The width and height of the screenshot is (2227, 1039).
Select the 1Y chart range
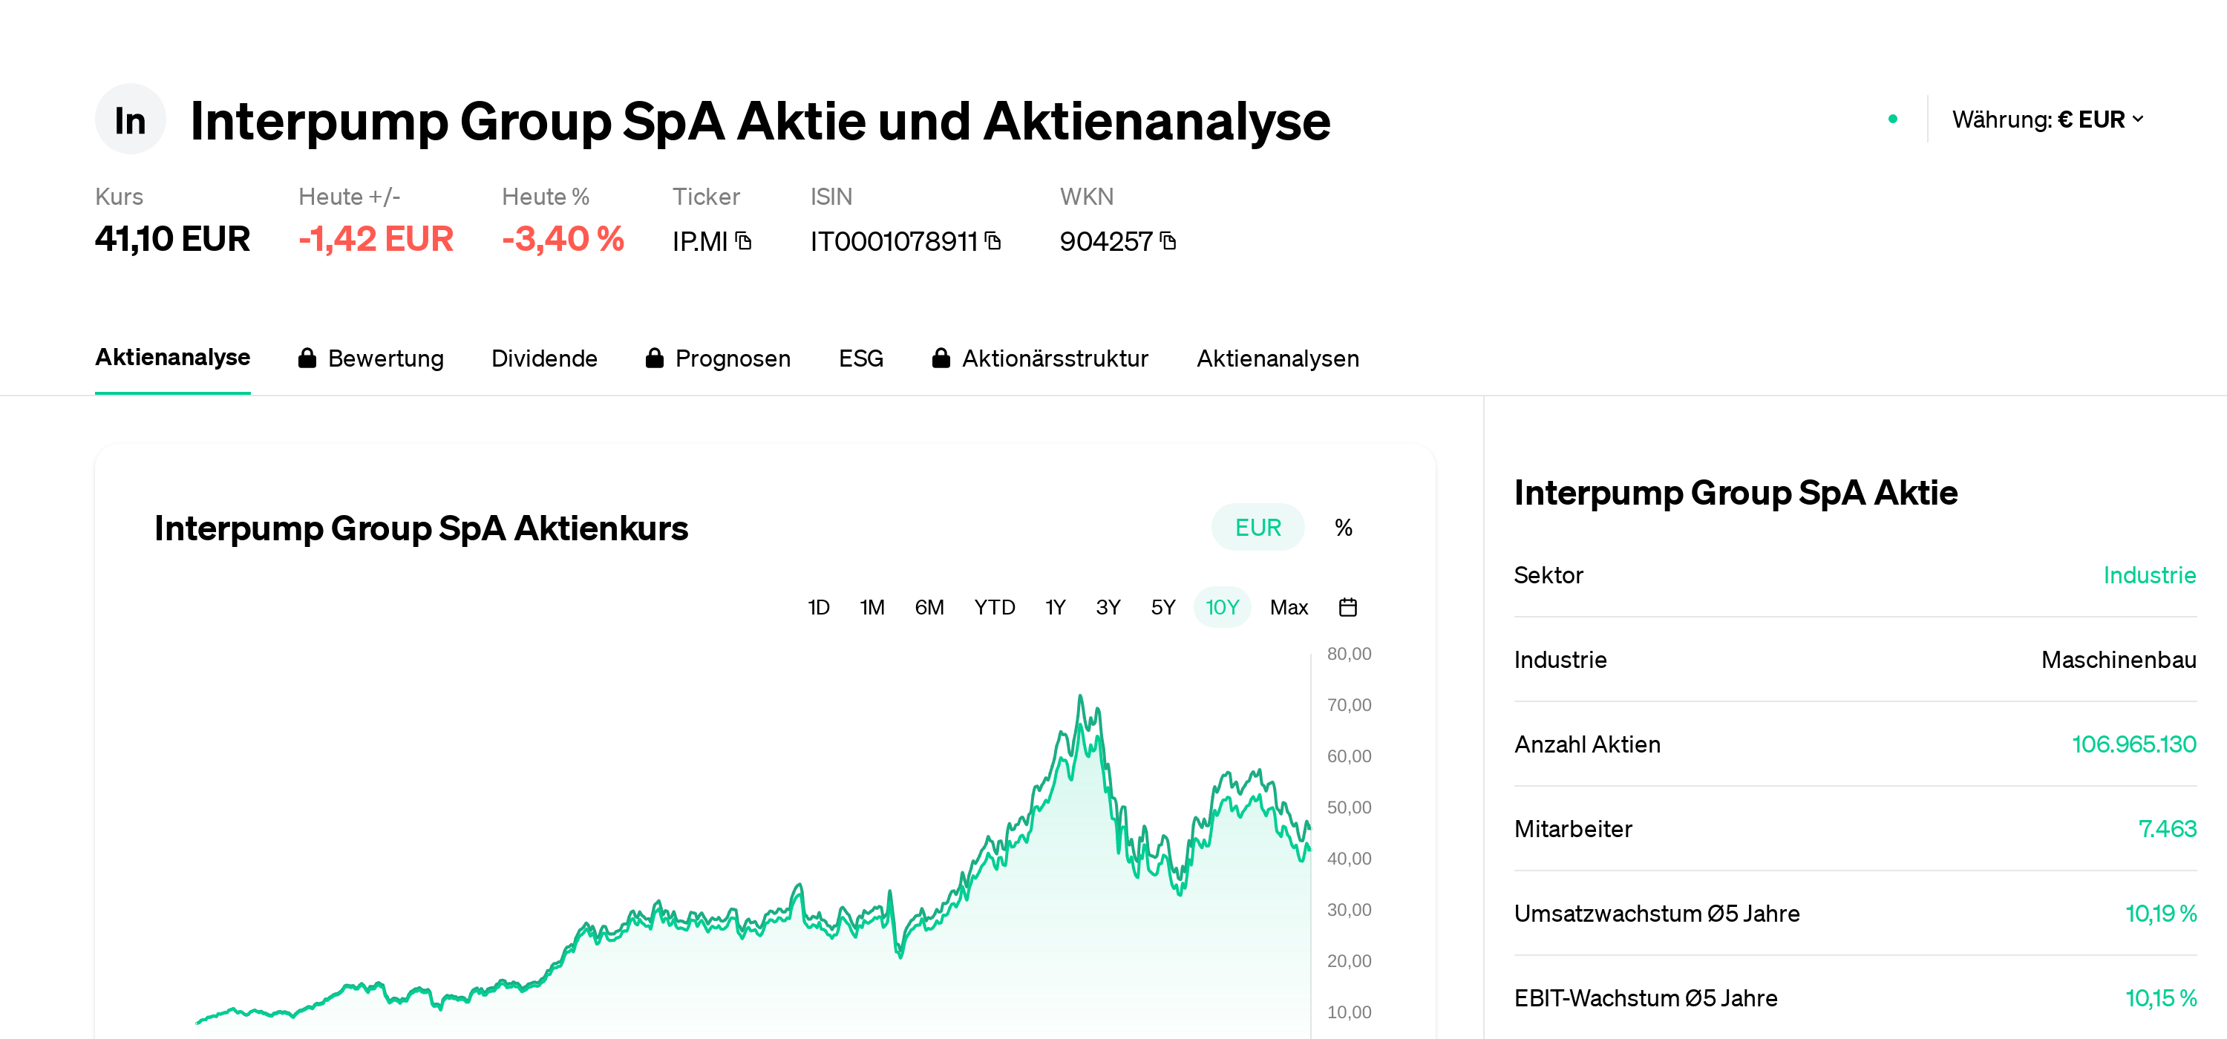tap(1056, 607)
